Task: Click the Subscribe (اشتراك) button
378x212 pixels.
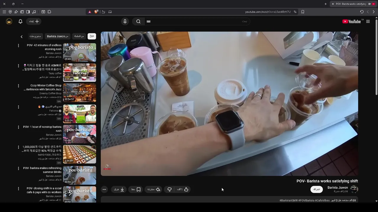Action: [x=317, y=189]
